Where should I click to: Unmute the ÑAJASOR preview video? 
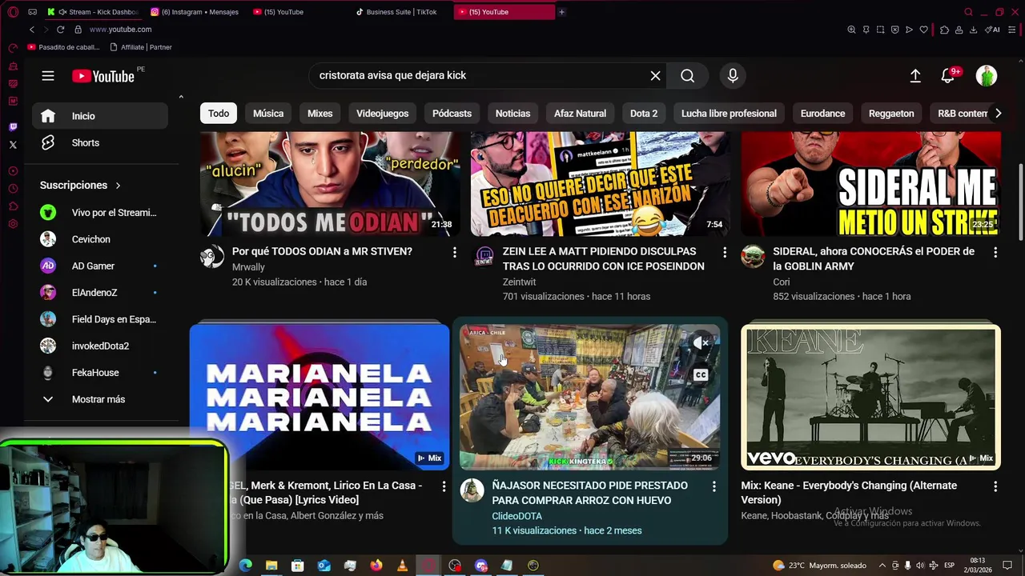[701, 343]
